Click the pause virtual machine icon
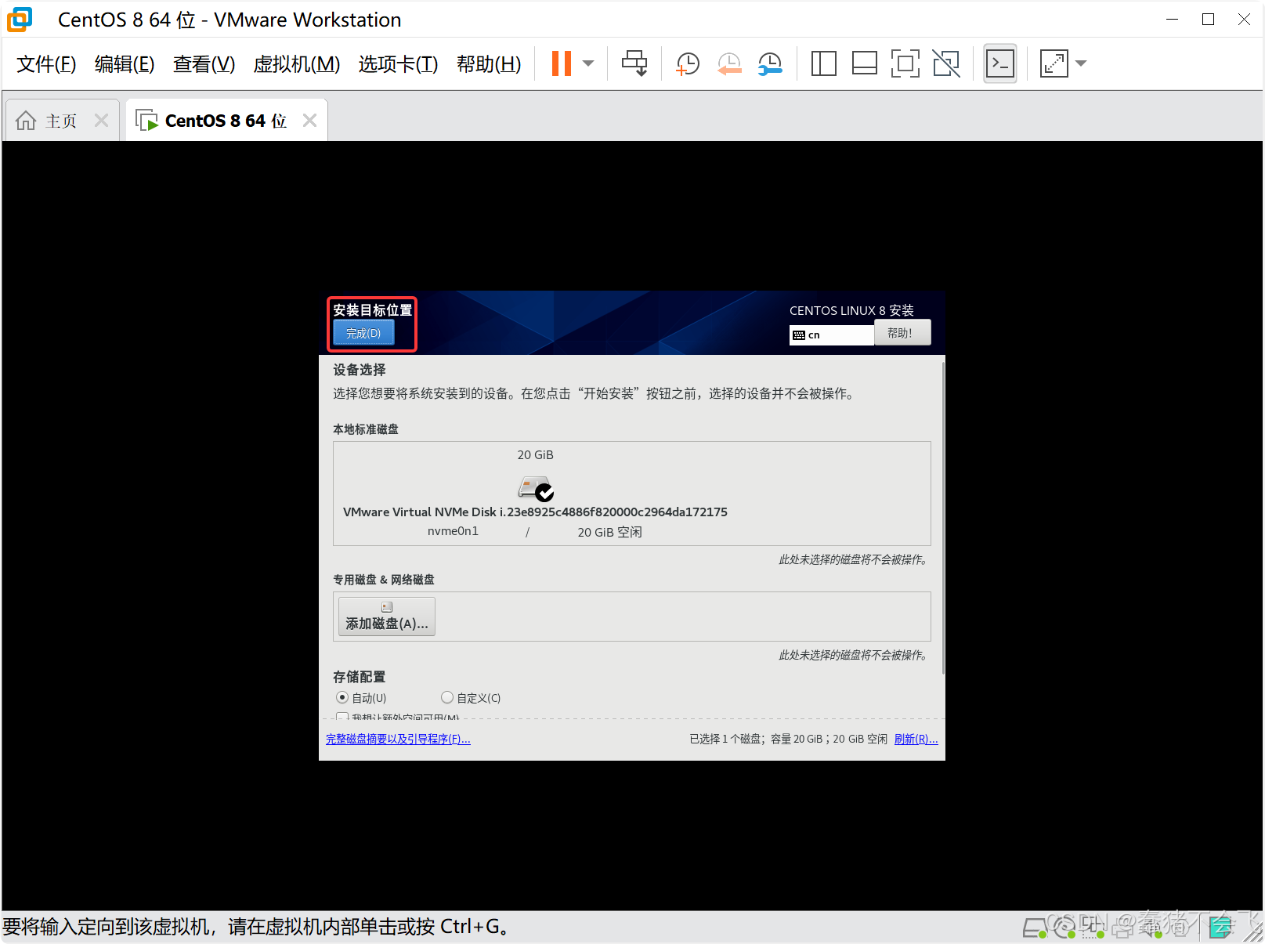Screen dimensions: 1265x944 pyautogui.click(x=561, y=63)
